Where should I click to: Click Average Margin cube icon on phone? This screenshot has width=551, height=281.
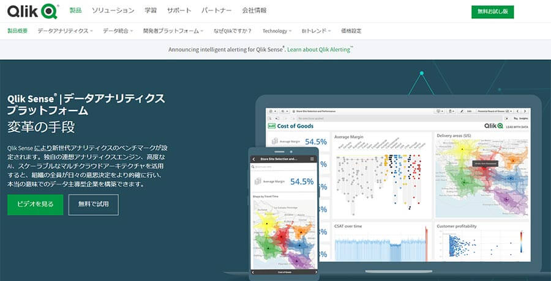[257, 181]
